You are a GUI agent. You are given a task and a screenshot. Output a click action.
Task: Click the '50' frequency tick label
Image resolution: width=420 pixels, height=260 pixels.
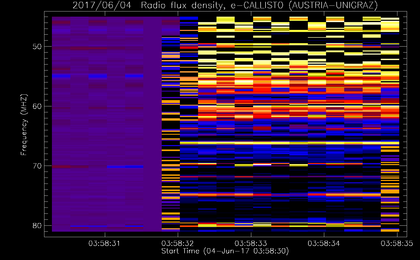(37, 47)
